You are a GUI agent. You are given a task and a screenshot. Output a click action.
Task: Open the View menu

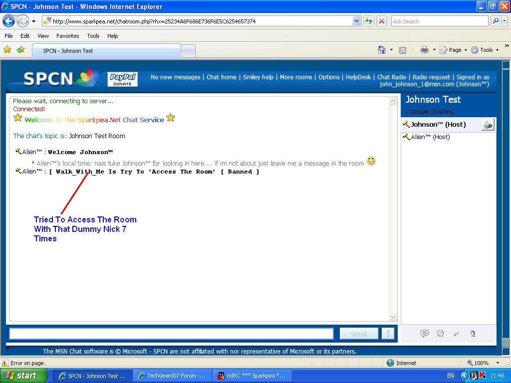point(43,36)
